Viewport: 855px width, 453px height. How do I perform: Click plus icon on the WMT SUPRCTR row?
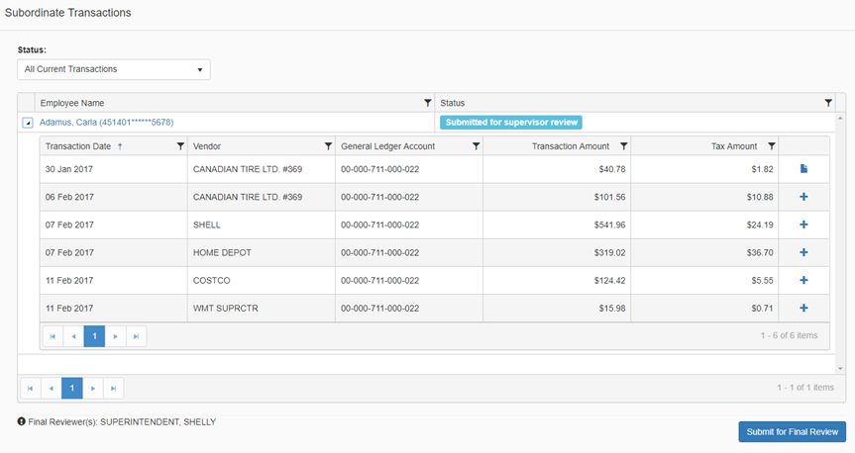(803, 308)
